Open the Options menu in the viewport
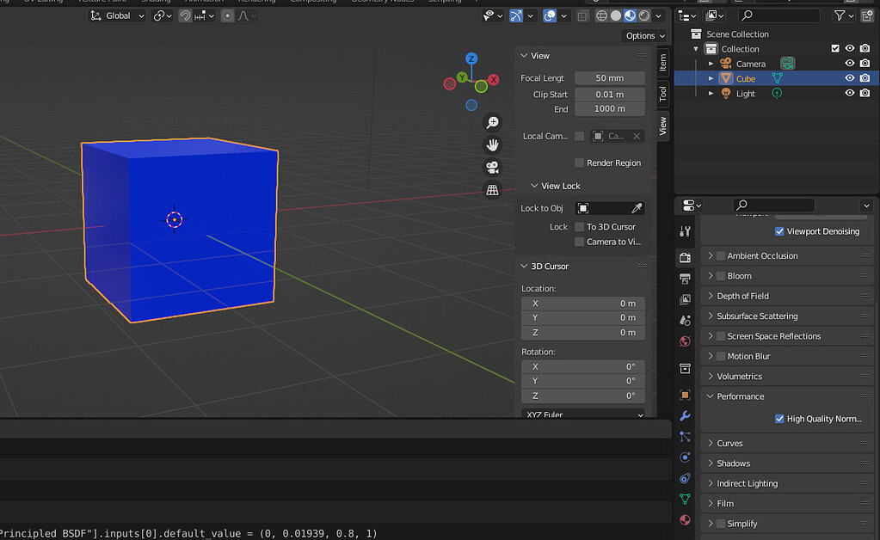Viewport: 880px width, 540px height. [643, 35]
